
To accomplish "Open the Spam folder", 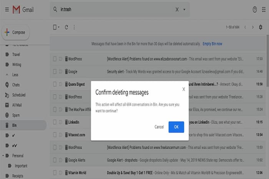I will click(16, 115).
